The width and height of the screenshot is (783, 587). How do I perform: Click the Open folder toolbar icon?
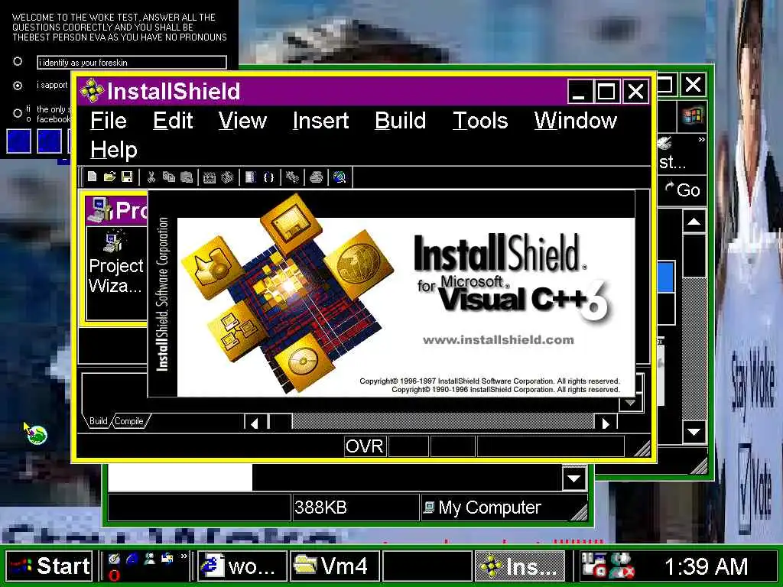click(x=109, y=177)
